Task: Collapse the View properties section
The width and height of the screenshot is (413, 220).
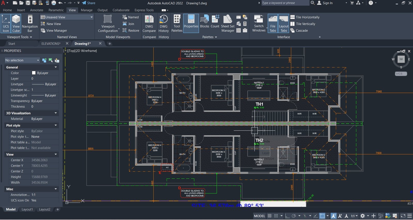Action: tap(55, 154)
